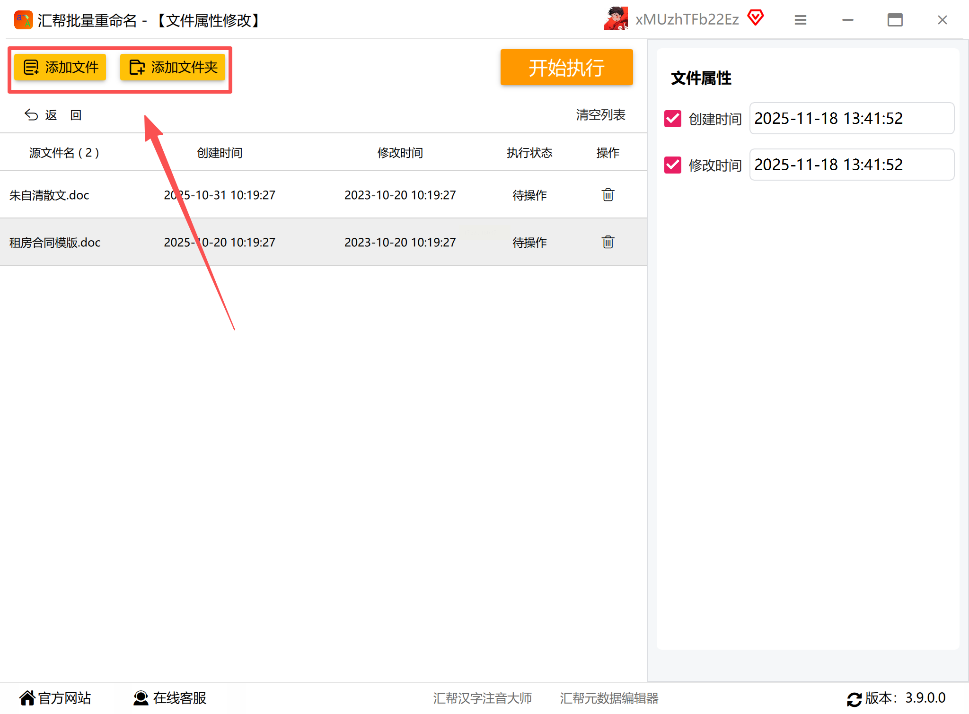This screenshot has height=714, width=969.
Task: Uncheck the 修改时间 checkbox
Action: click(672, 165)
